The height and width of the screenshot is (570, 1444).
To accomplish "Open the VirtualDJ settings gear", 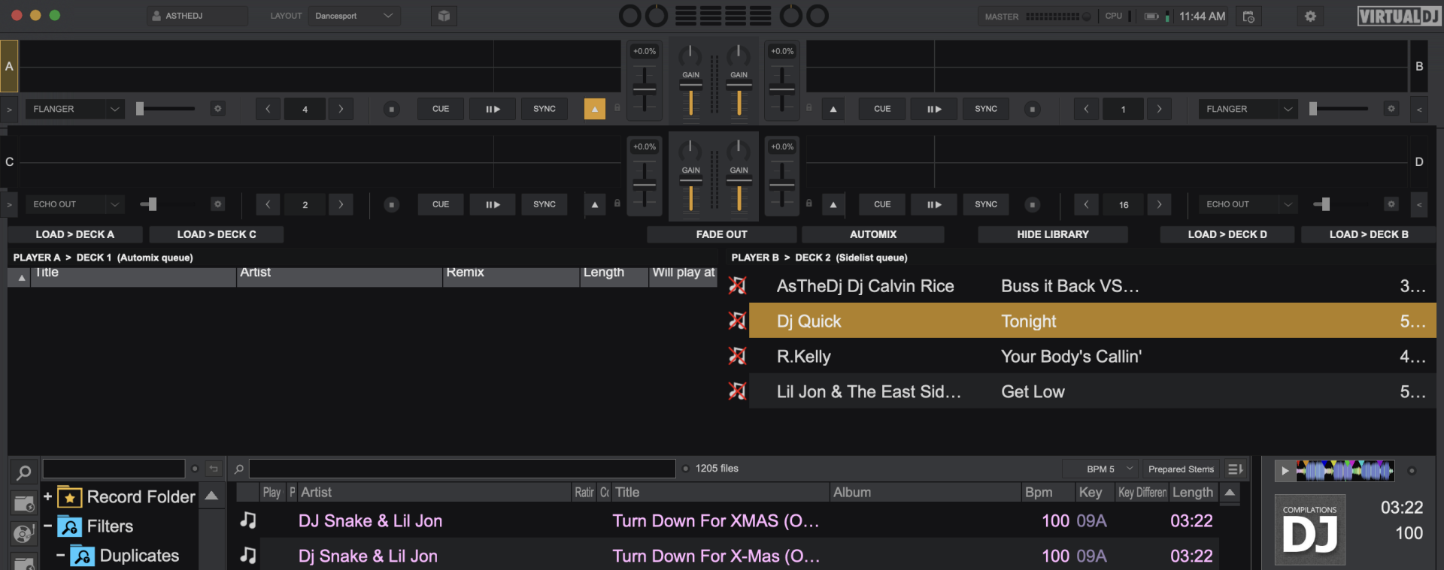I will tap(1310, 17).
